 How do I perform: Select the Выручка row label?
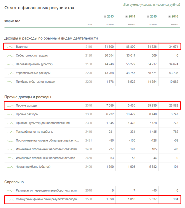(x=22, y=47)
